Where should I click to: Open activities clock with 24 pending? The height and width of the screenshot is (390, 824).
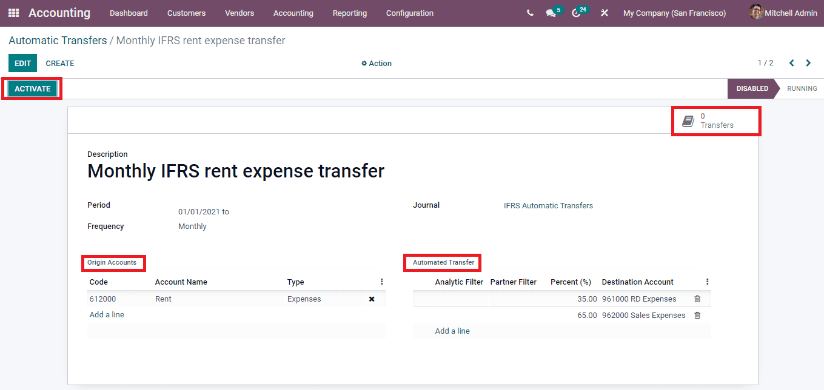click(x=576, y=12)
